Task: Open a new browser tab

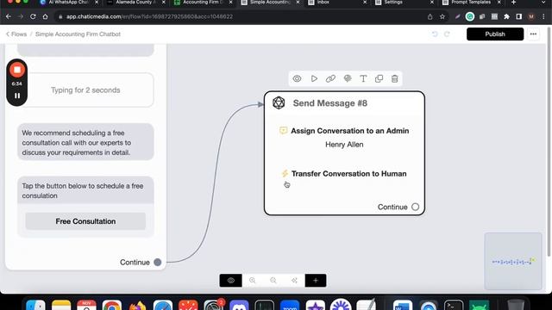Action: pyautogui.click(x=514, y=2)
